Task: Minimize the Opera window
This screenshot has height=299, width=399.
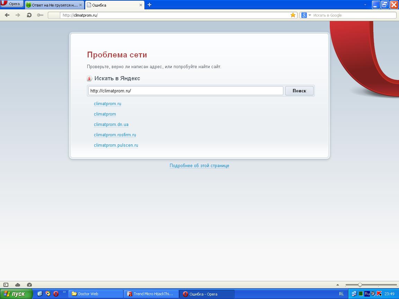Action: 376,4
